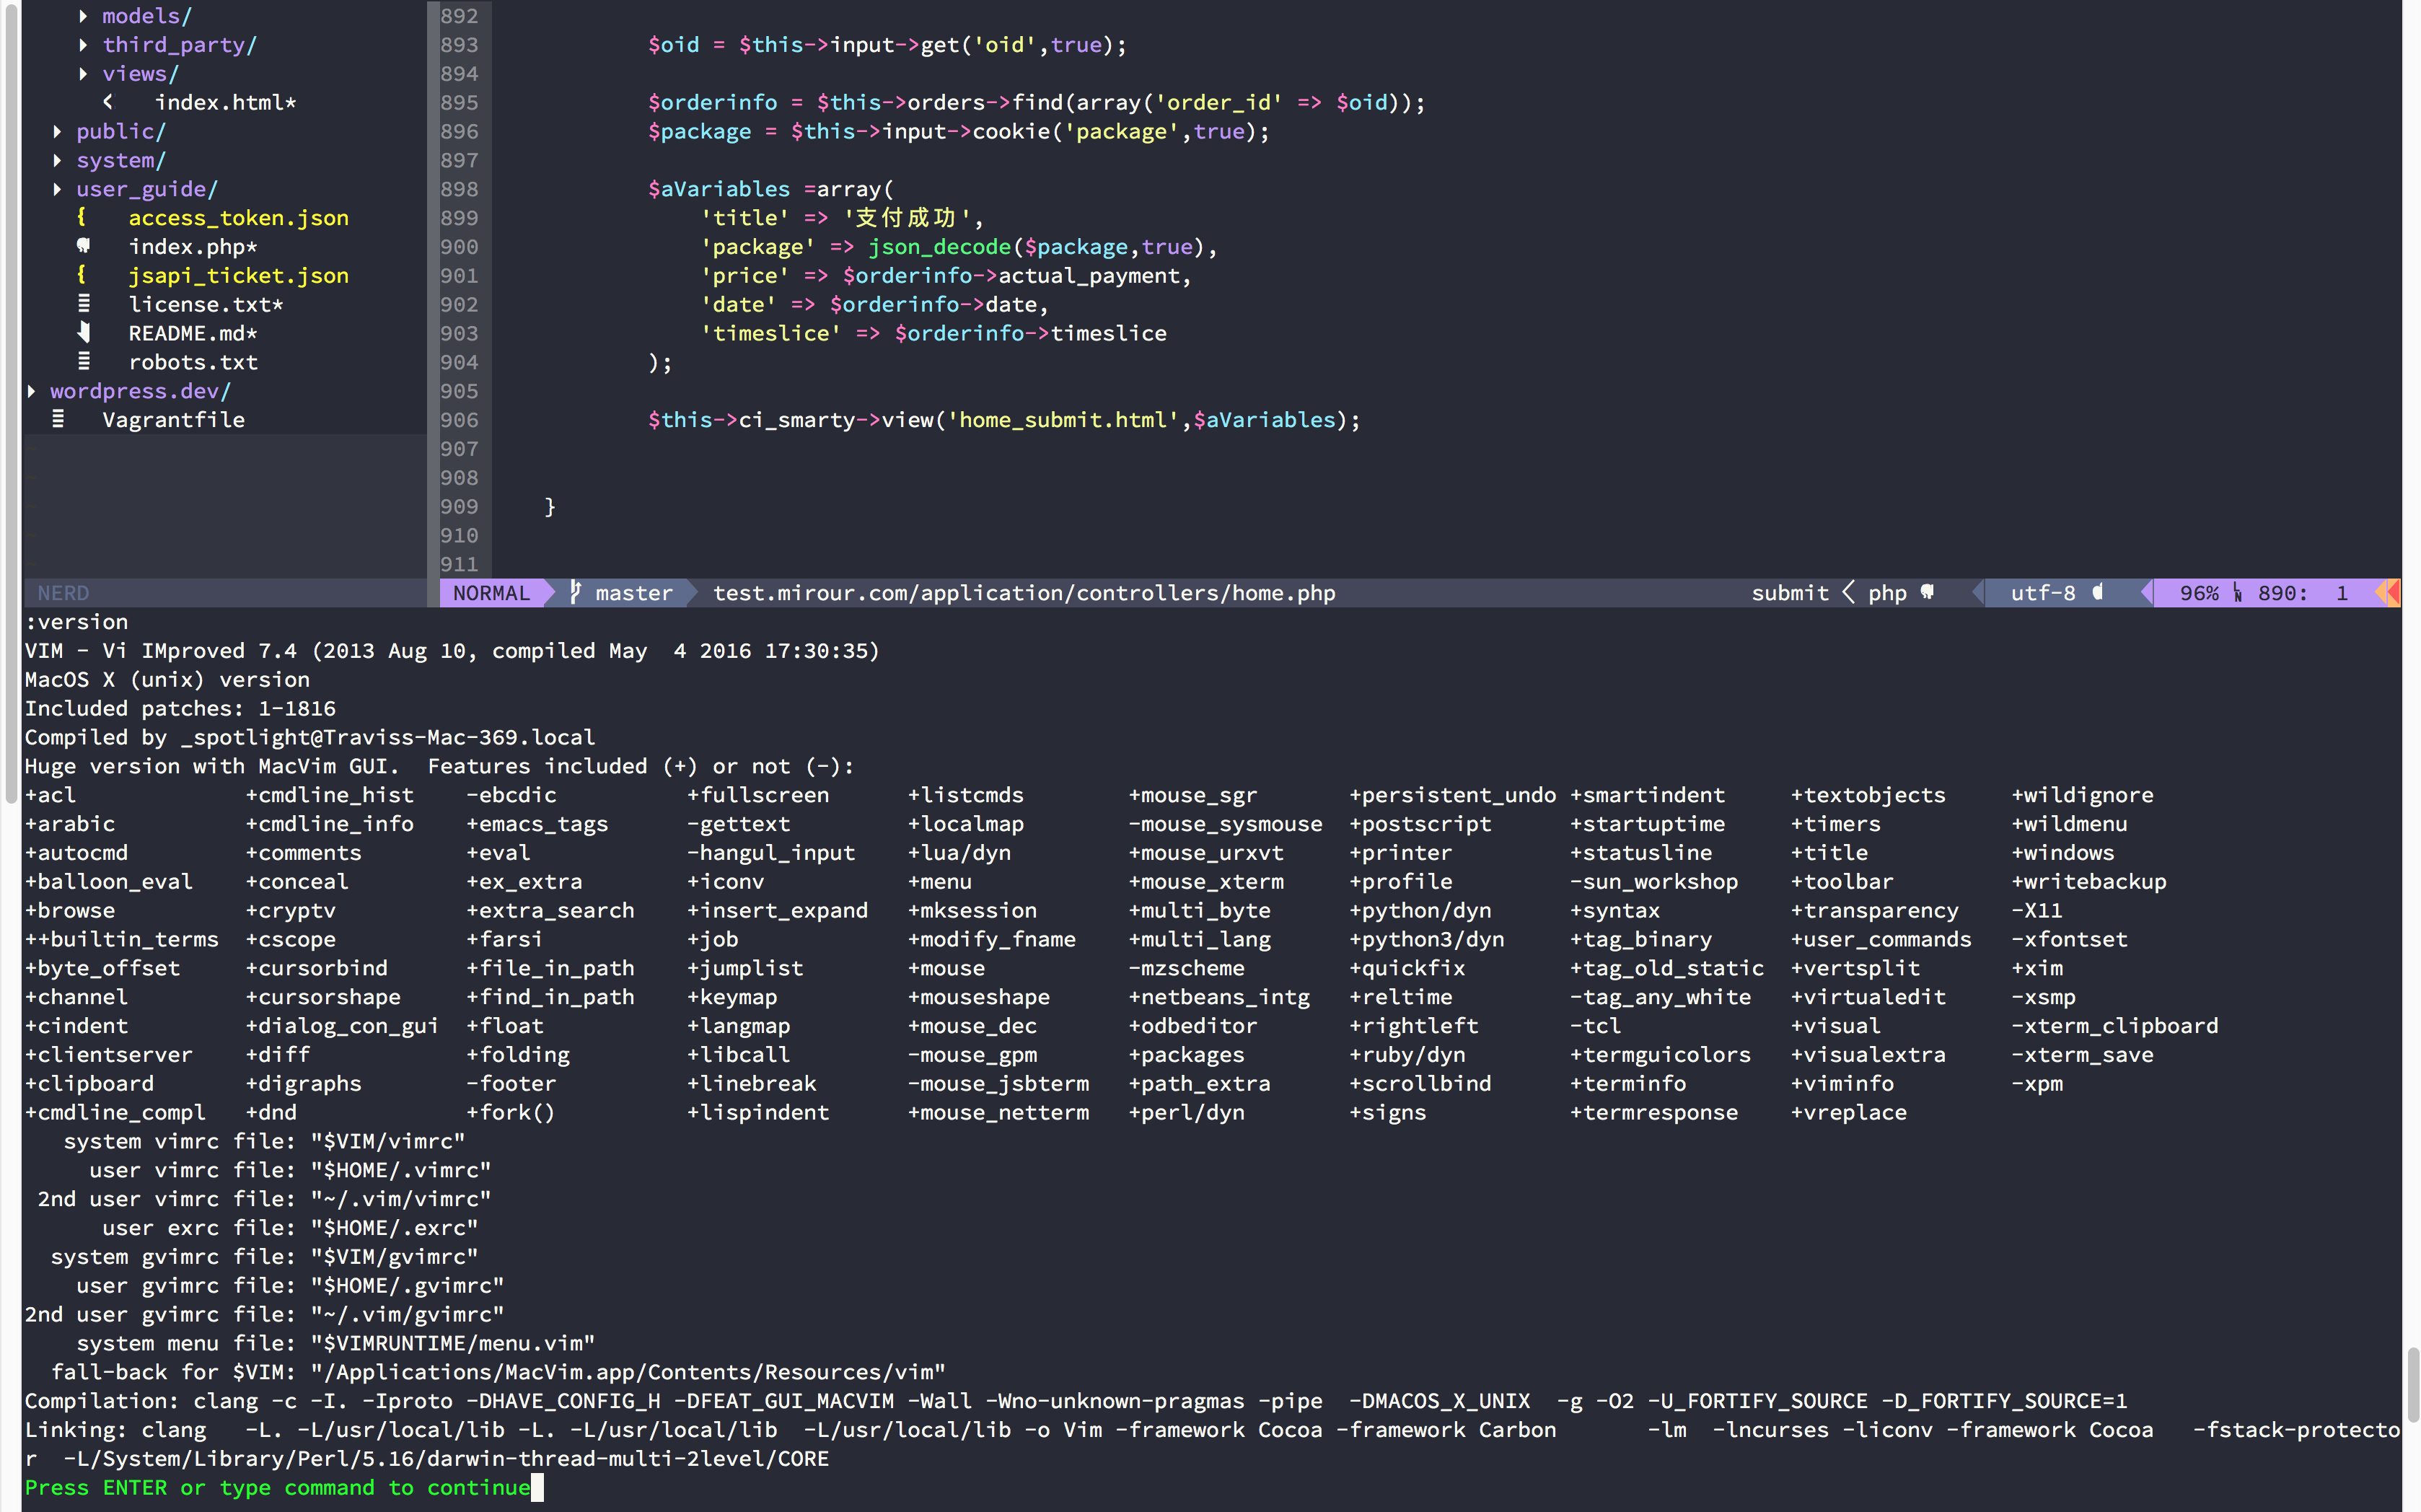Click the user vimrc "$HOME/.vimrc" line
Screen dimensions: 2421x1512
[x=290, y=1171]
